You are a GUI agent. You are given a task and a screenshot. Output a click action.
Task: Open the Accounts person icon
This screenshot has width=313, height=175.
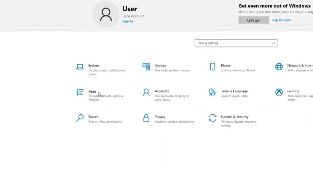point(146,92)
